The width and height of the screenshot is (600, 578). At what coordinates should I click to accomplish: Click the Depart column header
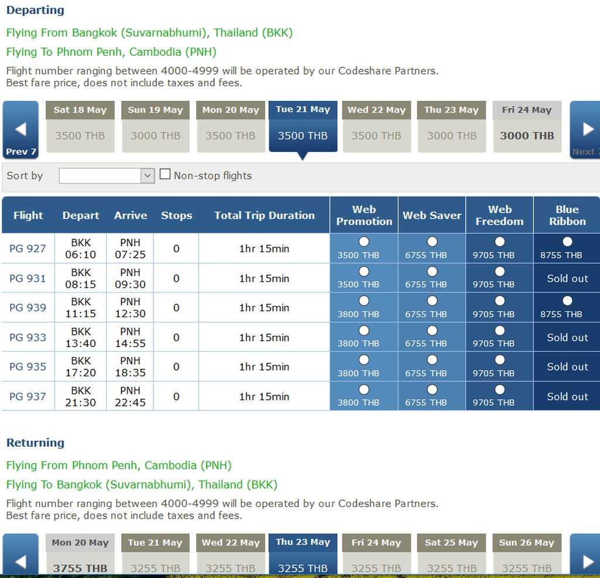[81, 215]
